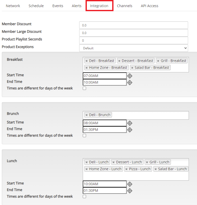Click the Product Playlist Seconds field
The height and width of the screenshot is (205, 197).
(x=134, y=41)
